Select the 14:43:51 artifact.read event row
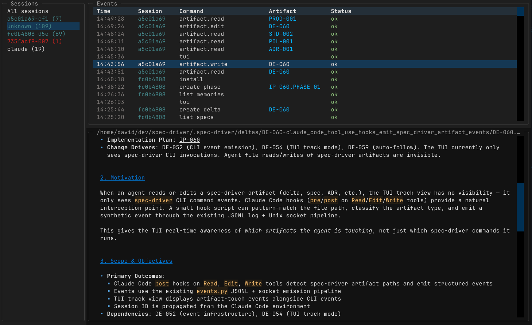The image size is (532, 325). 305,72
